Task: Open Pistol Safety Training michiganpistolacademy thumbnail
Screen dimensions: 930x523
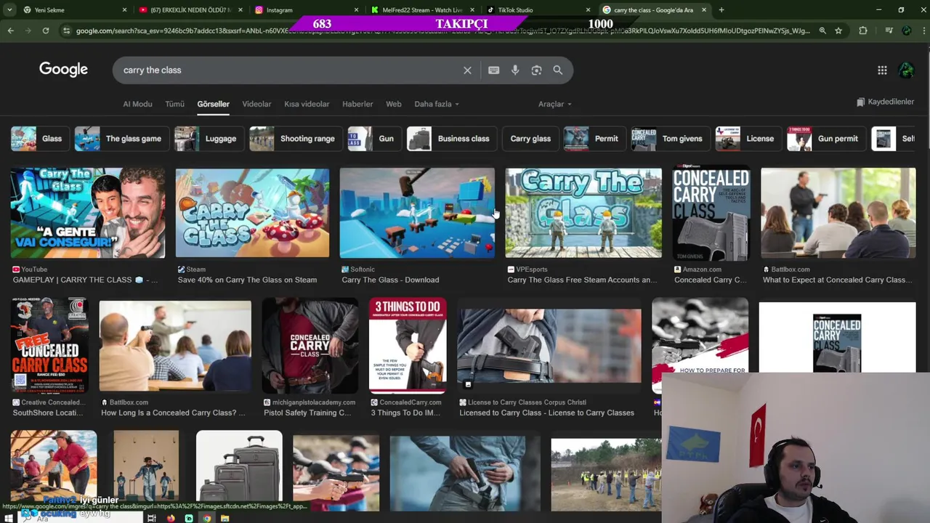Action: [x=310, y=346]
